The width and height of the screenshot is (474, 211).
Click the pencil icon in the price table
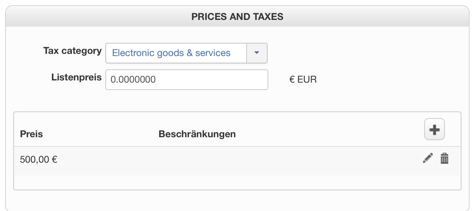pyautogui.click(x=428, y=159)
